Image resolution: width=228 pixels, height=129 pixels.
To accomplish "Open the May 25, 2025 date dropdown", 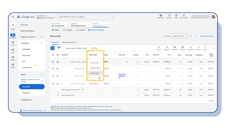I will click(180, 36).
